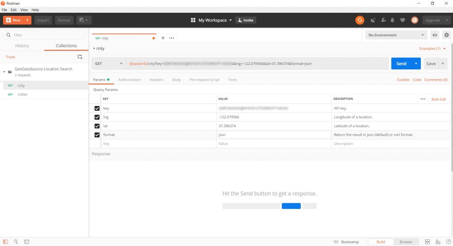
Task: Select the /cities request in sidebar
Action: (x=44, y=95)
